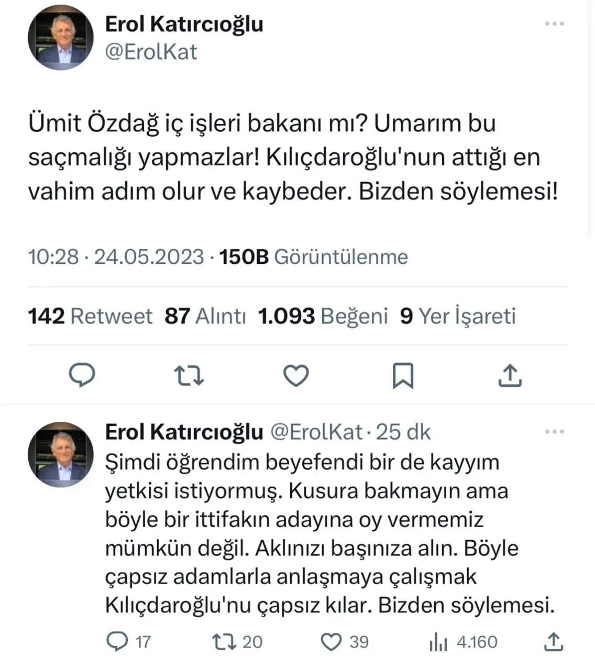Open profile picture on main tweet
Image resolution: width=595 pixels, height=670 pixels.
[x=60, y=38]
